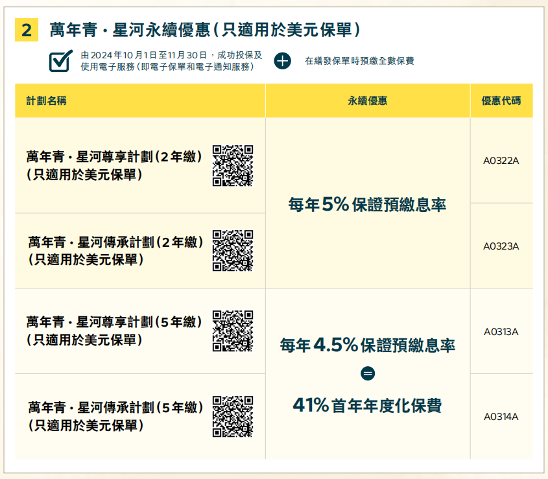Click column header 優惠代碼
548x479 pixels.
tap(501, 100)
